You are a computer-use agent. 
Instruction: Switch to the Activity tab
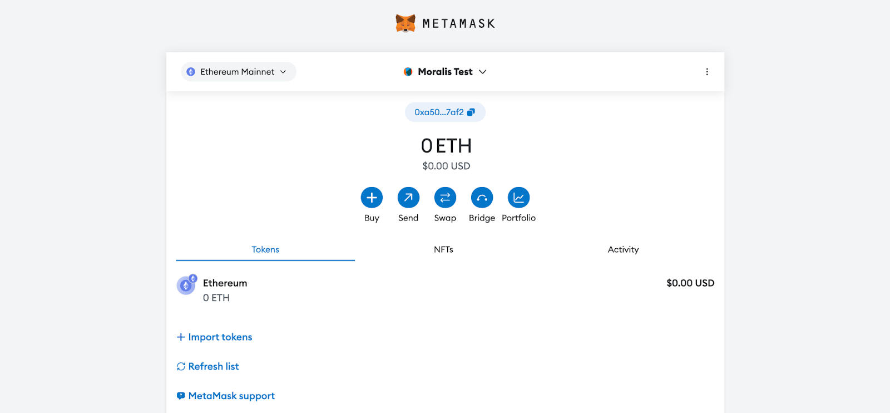[x=623, y=250]
